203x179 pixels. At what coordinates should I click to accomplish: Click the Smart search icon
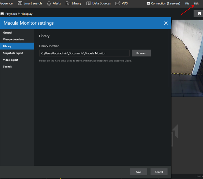point(20,3)
